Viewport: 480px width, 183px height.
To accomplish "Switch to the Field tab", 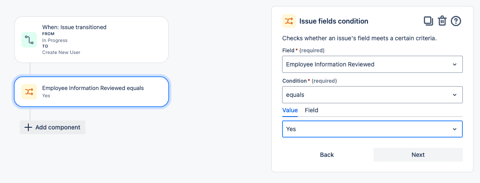I will click(x=311, y=110).
